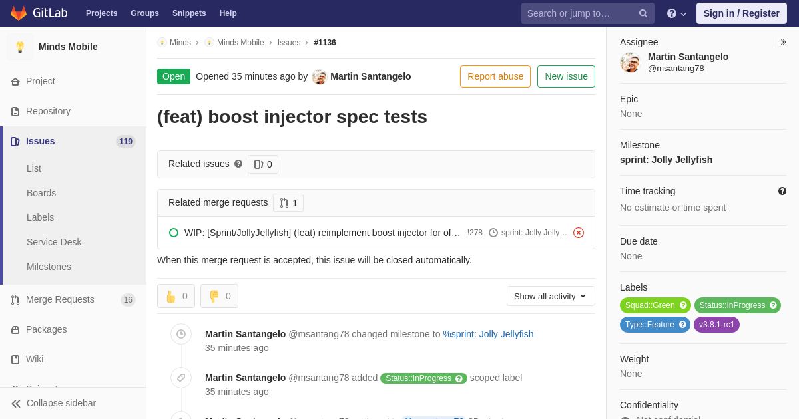Open the Show all activity dropdown
This screenshot has height=419, width=799.
(x=551, y=296)
